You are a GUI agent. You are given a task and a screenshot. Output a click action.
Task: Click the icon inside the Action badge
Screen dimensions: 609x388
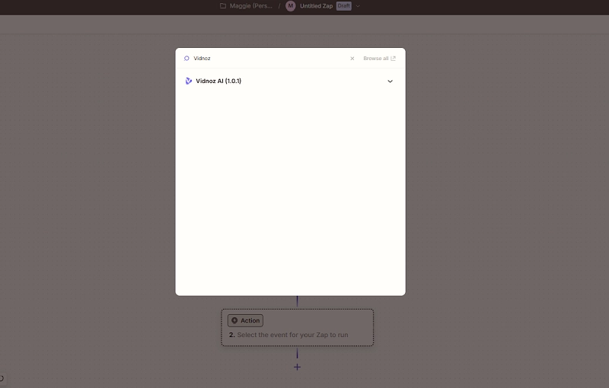[234, 320]
